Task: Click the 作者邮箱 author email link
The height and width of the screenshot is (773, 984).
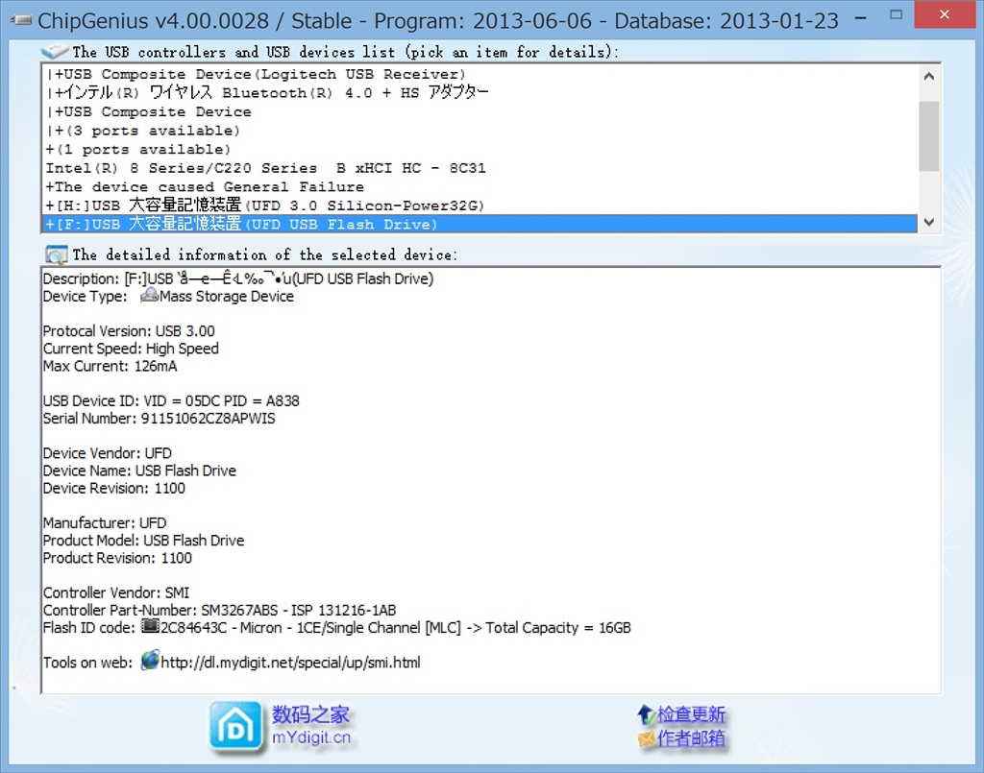Action: [691, 738]
